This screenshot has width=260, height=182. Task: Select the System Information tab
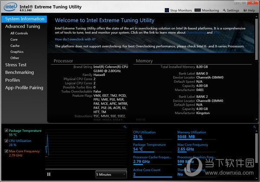(24, 19)
